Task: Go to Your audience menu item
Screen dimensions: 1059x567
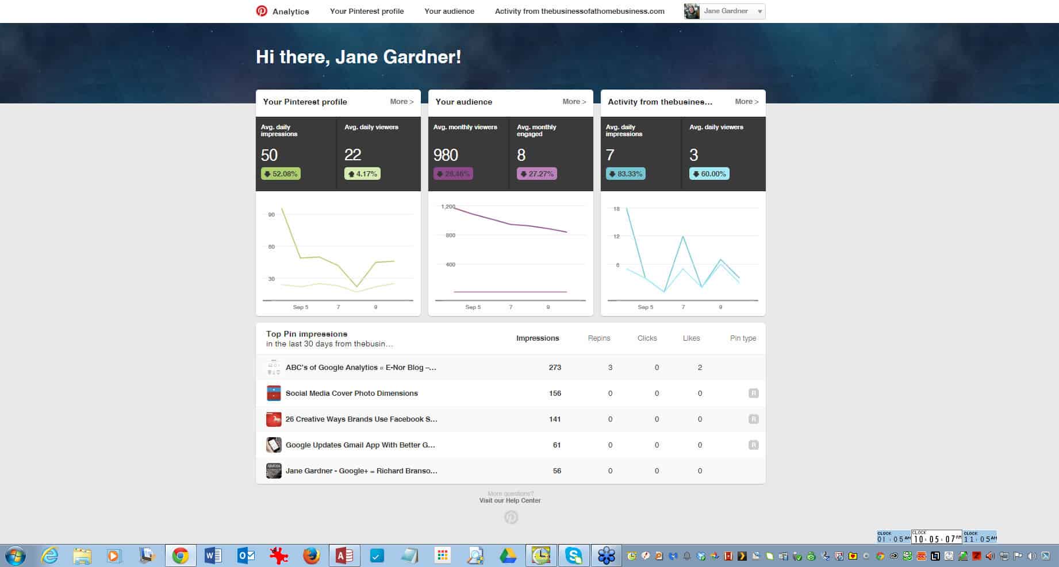Action: coord(449,11)
